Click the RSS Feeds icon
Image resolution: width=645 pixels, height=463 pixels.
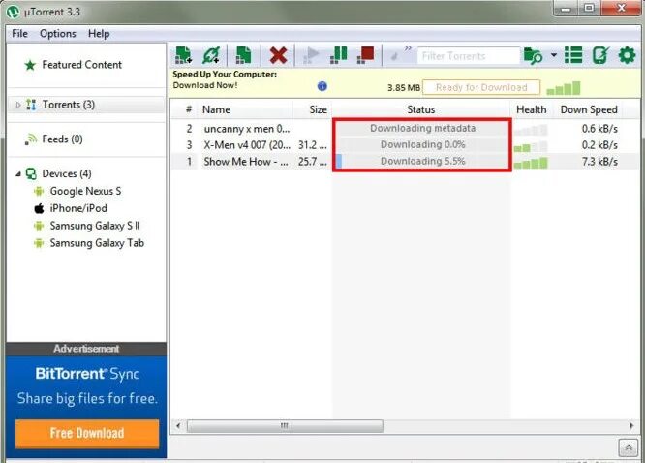pyautogui.click(x=31, y=139)
